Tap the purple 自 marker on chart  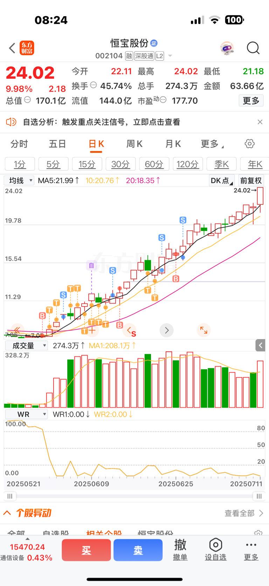tap(91, 265)
